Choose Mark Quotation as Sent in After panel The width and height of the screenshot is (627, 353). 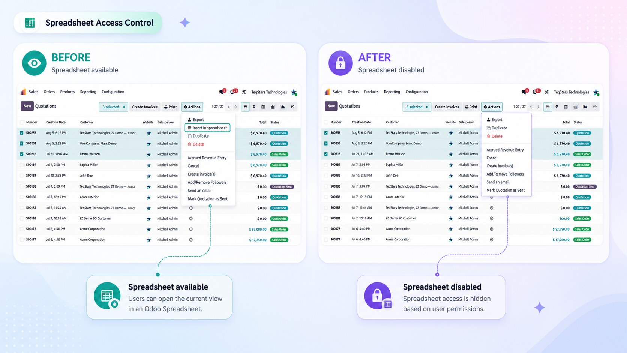coord(505,190)
